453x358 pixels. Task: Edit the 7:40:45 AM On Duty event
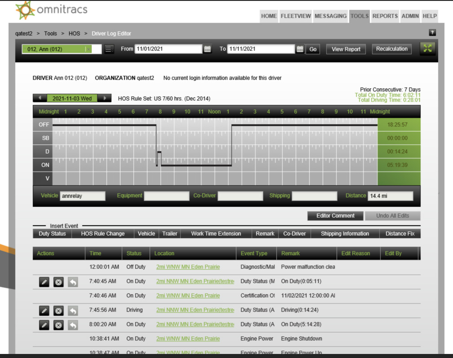[44, 281]
